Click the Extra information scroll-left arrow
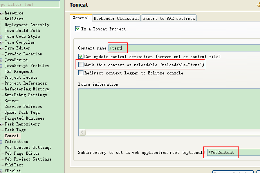This screenshot has width=260, height=173. click(x=82, y=132)
